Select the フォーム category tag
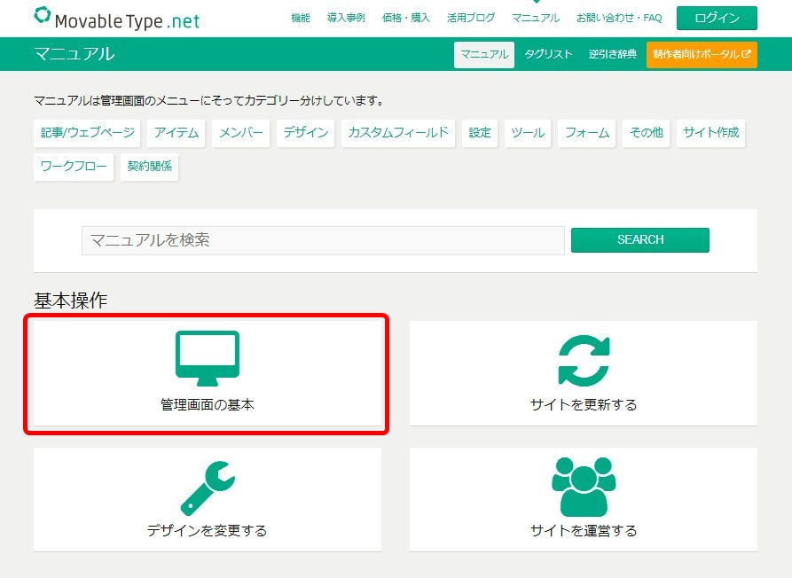 point(586,133)
